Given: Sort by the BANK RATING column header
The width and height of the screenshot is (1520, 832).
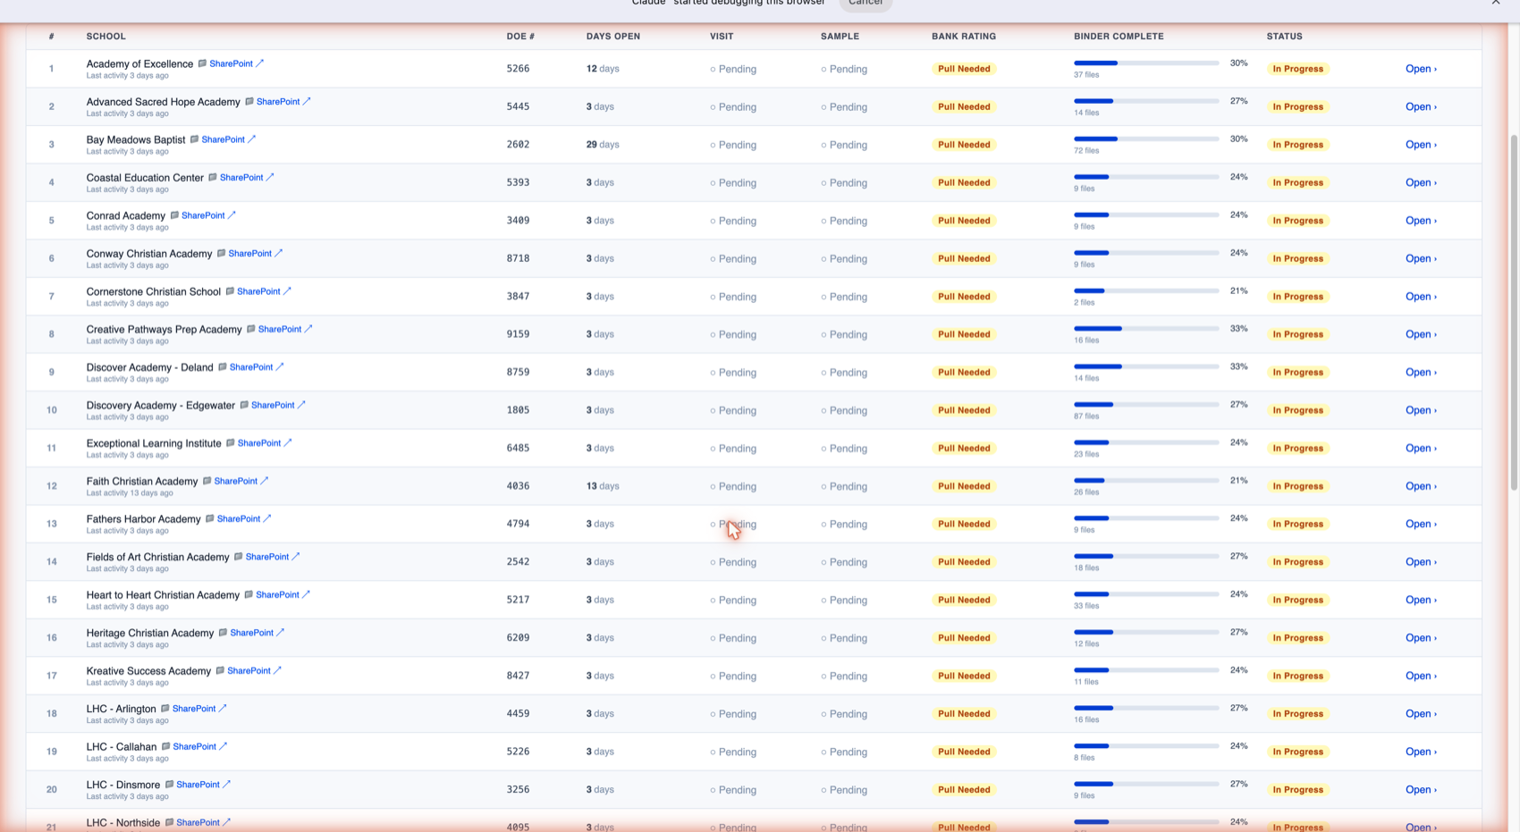Looking at the screenshot, I should pos(964,37).
